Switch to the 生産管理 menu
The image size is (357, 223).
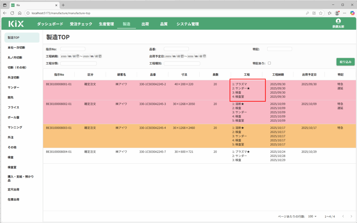point(106,24)
